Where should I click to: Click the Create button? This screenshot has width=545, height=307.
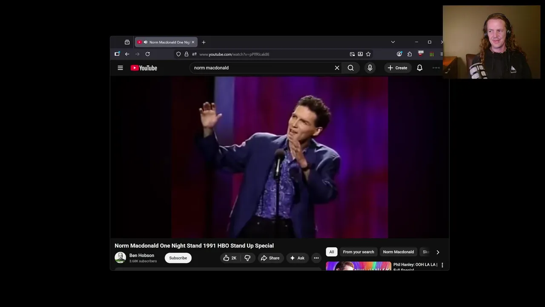coord(397,68)
